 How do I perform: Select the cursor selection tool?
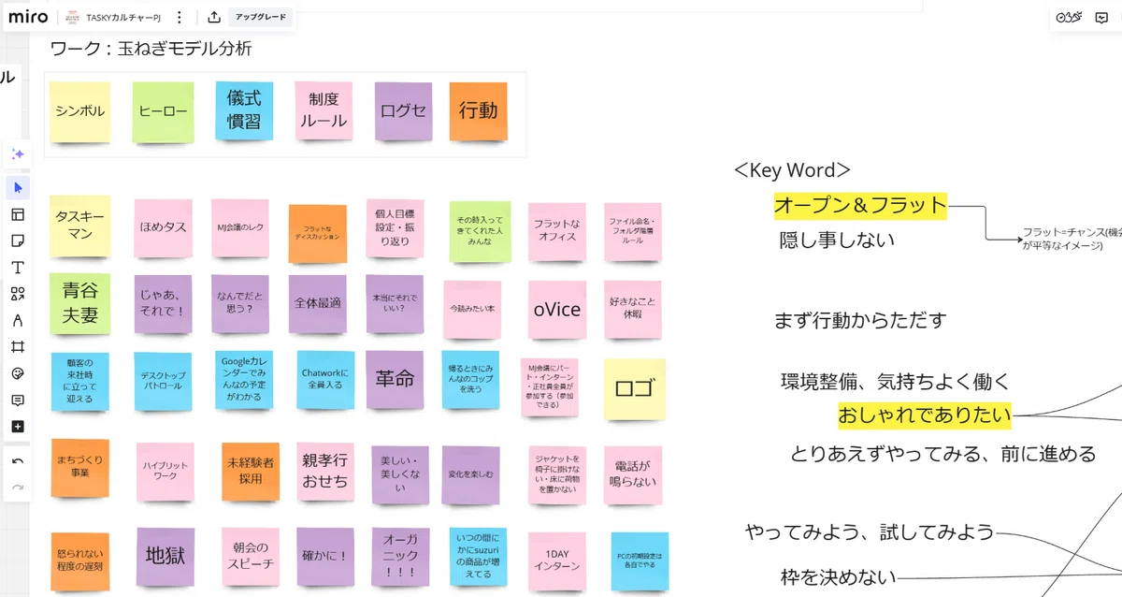[18, 188]
